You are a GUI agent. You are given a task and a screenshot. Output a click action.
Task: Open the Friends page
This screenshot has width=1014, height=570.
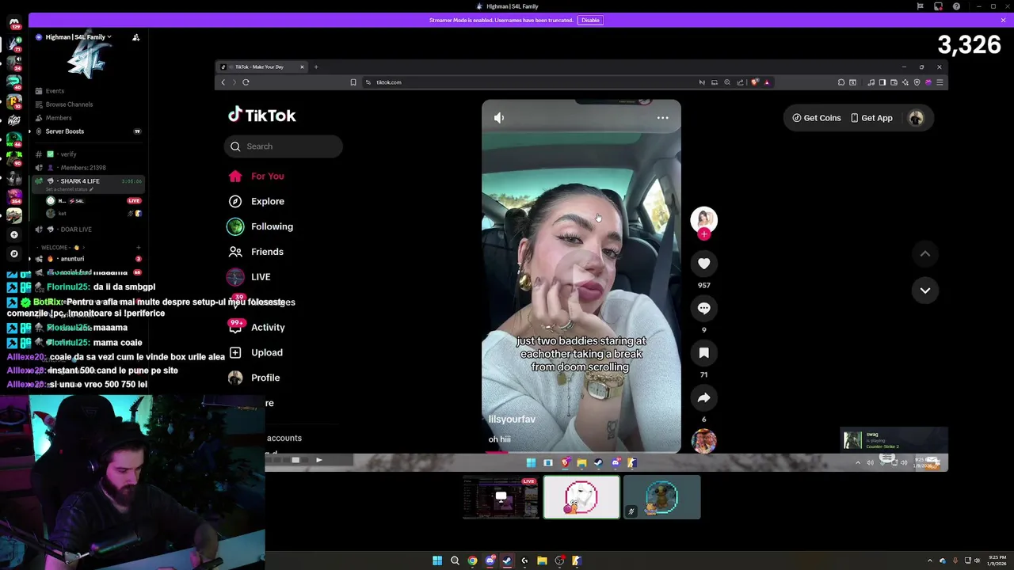pyautogui.click(x=257, y=252)
